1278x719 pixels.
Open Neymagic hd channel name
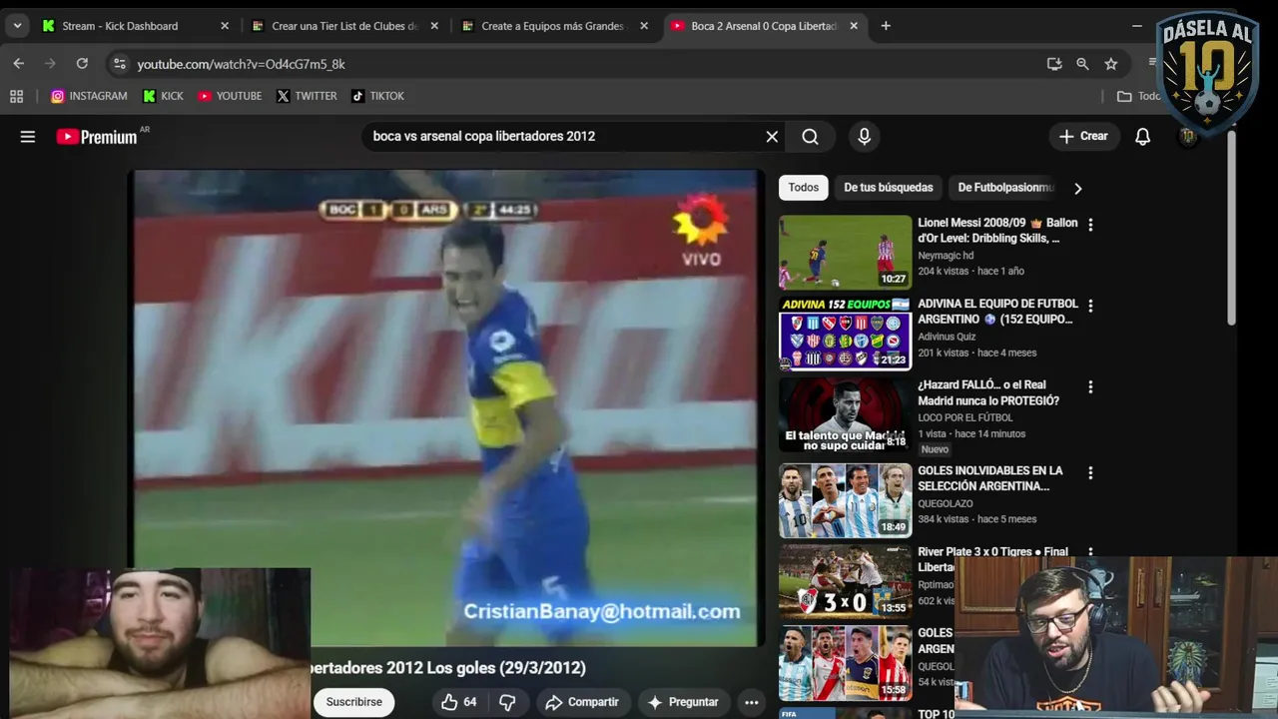coord(946,256)
